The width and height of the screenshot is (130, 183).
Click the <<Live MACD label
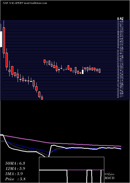click(109, 176)
